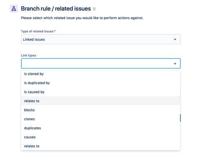Choose the last 'relates to' list entry

tap(101, 146)
